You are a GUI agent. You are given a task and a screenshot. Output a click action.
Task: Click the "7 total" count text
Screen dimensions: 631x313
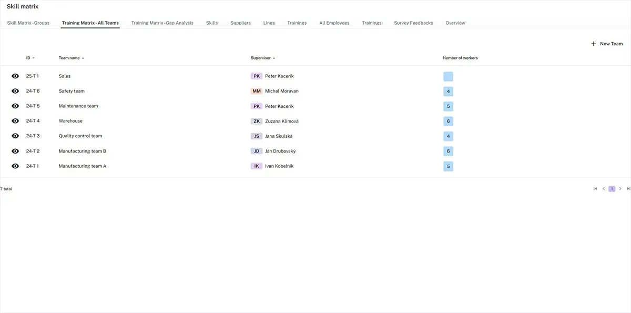[x=6, y=189]
